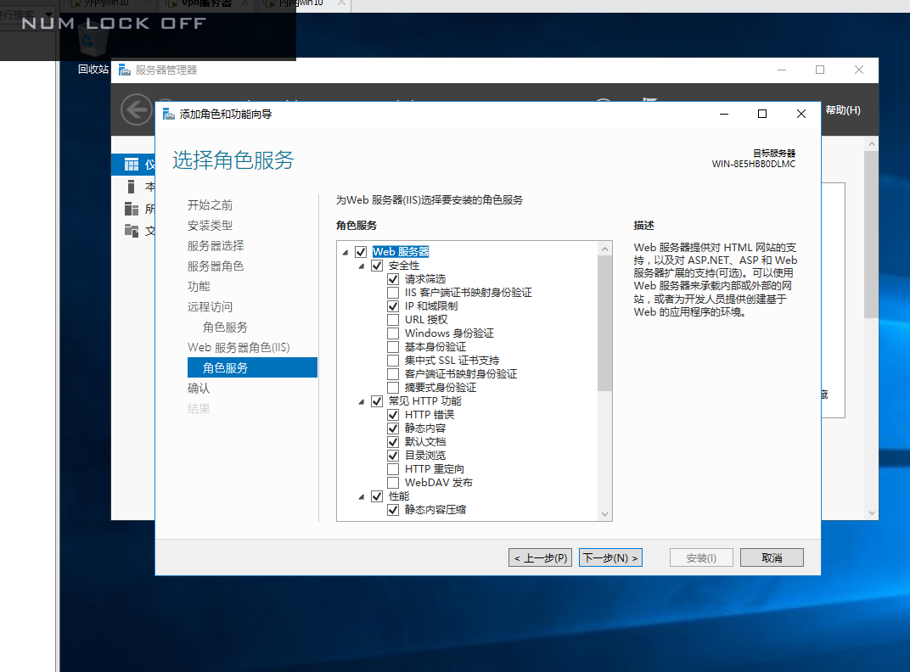Select the all servers icon in sidebar
The width and height of the screenshot is (910, 672).
pyautogui.click(x=132, y=209)
